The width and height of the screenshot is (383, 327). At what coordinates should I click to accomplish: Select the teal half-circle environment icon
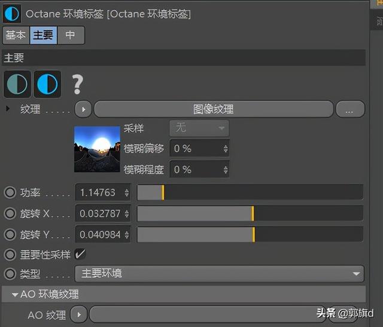point(17,84)
